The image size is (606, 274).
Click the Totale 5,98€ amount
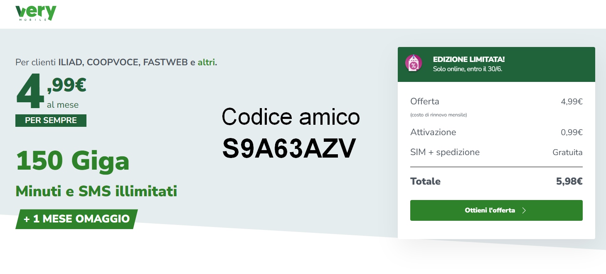(x=569, y=181)
